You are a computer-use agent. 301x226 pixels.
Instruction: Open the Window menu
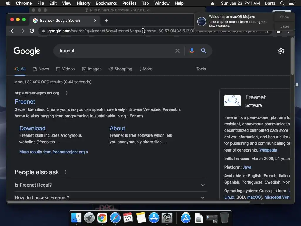tap(162, 3)
